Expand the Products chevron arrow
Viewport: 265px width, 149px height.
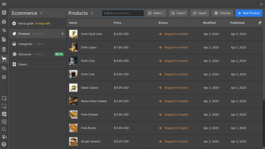[62, 34]
